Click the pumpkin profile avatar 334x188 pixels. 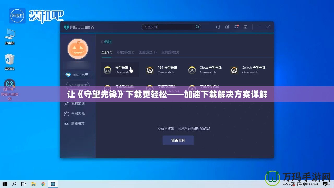[x=78, y=49]
